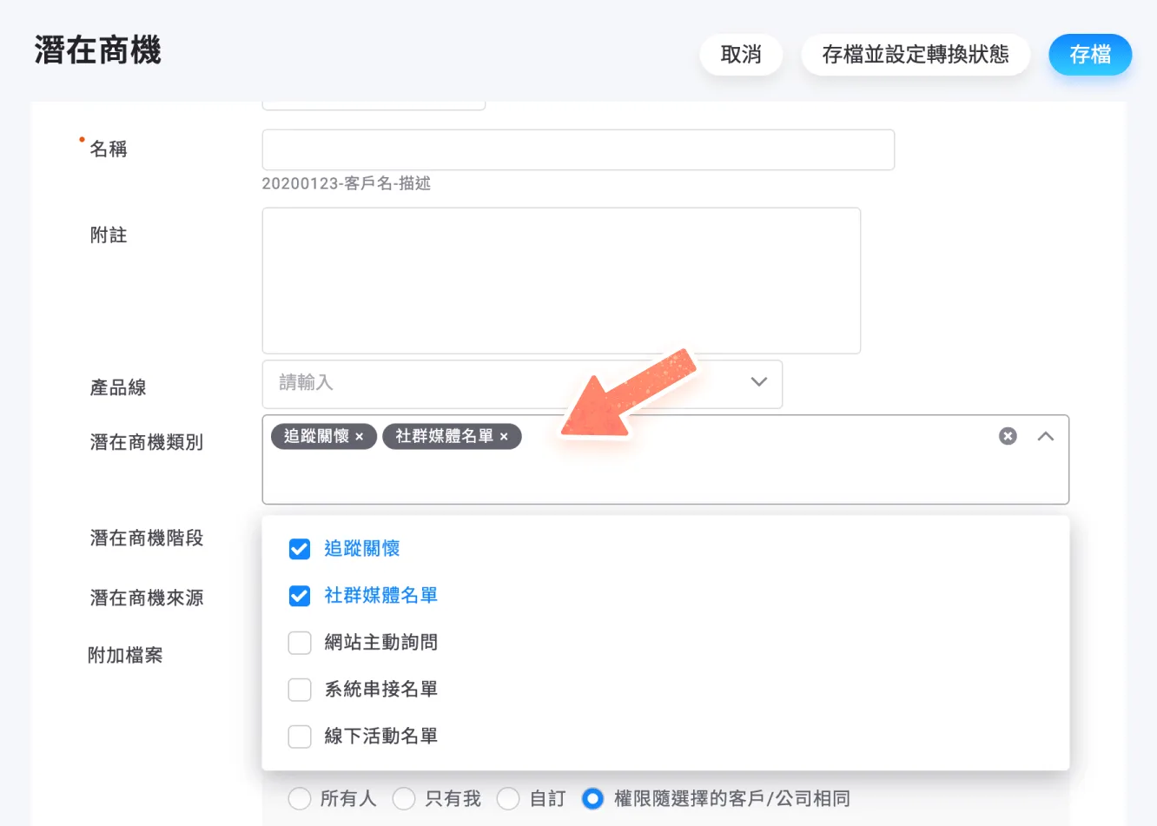
Task: Click 存檔並設定轉換狀態 button
Action: (916, 55)
